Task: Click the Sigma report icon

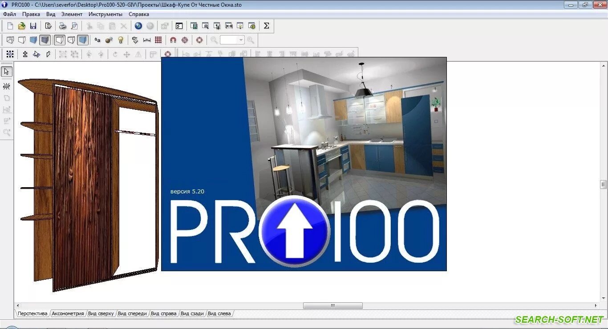Action: pos(267,26)
